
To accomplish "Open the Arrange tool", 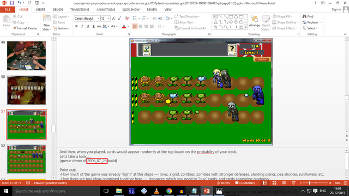I will [x=255, y=23].
